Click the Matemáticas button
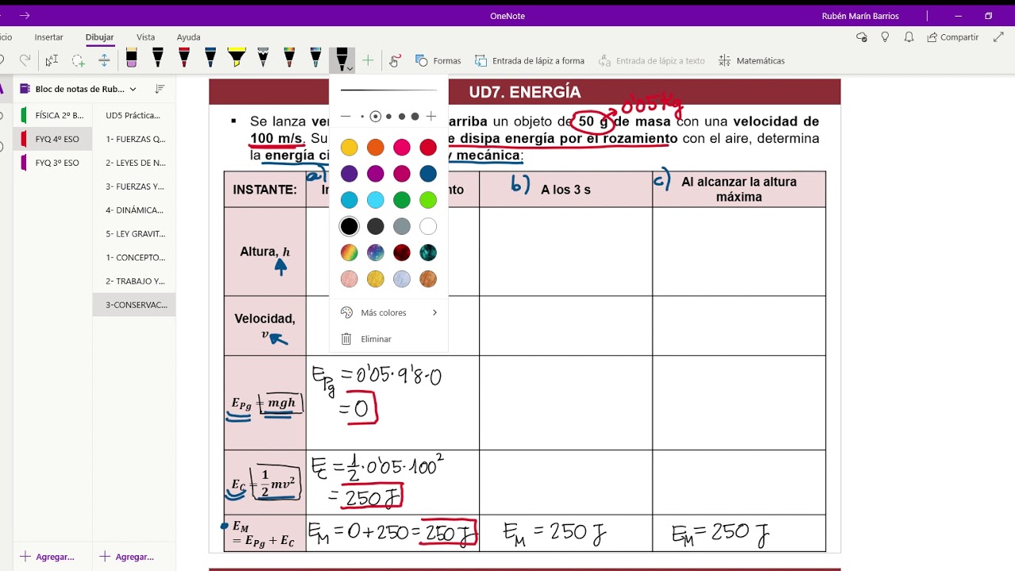This screenshot has height=571, width=1015. pyautogui.click(x=752, y=60)
